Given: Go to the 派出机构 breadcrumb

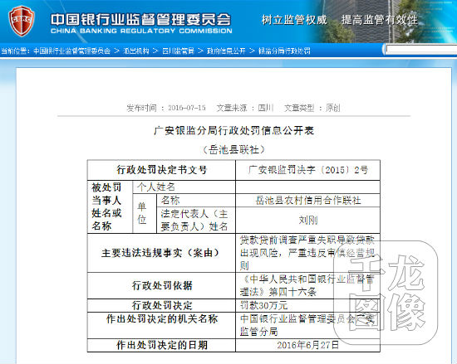Looking at the screenshot, I should [x=136, y=51].
